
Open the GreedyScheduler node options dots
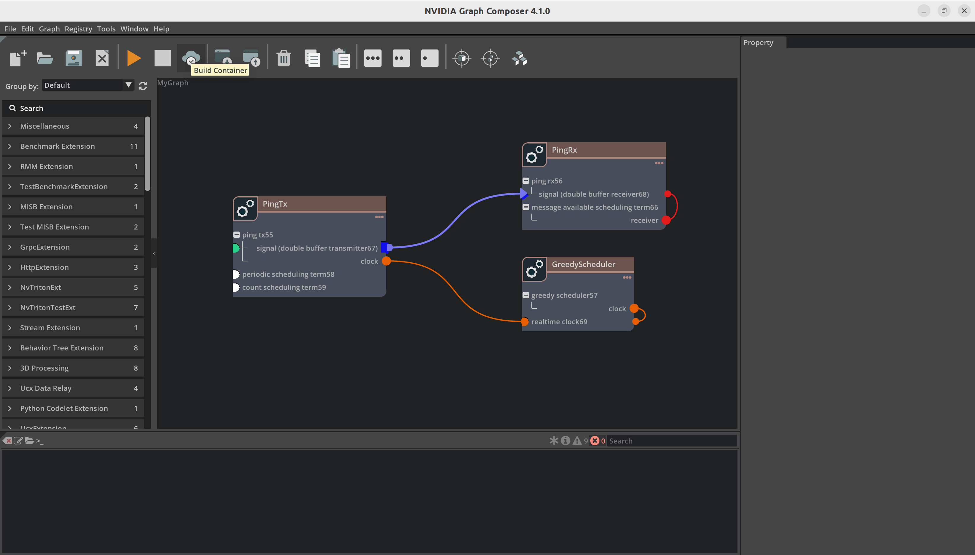pos(627,277)
